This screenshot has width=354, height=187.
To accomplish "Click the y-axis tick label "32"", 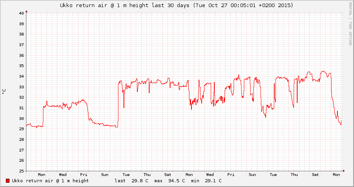I will pos(21,97).
